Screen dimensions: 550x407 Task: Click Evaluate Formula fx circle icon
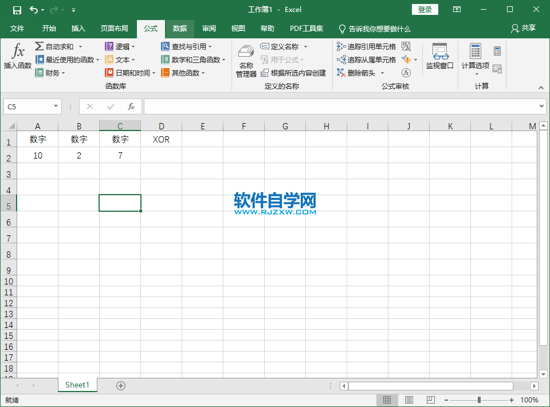click(x=406, y=73)
